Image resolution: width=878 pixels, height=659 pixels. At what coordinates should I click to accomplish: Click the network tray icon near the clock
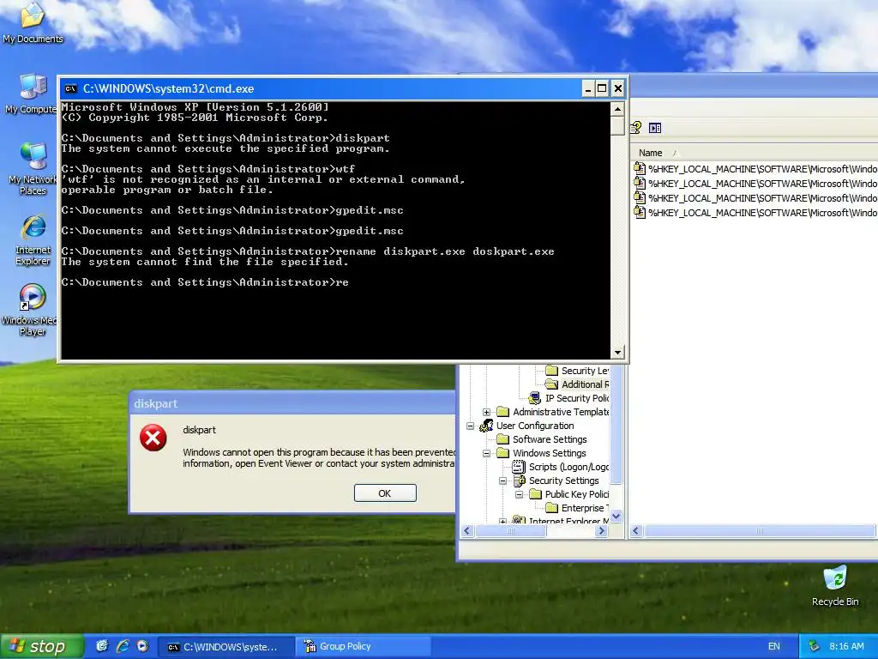[814, 646]
